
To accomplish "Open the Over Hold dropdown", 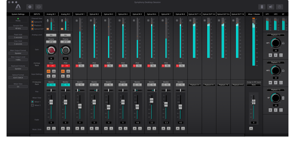I will coord(18,44).
